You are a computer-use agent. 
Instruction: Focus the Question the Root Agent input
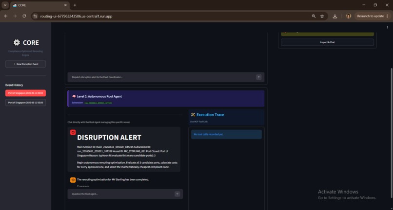[121, 194]
